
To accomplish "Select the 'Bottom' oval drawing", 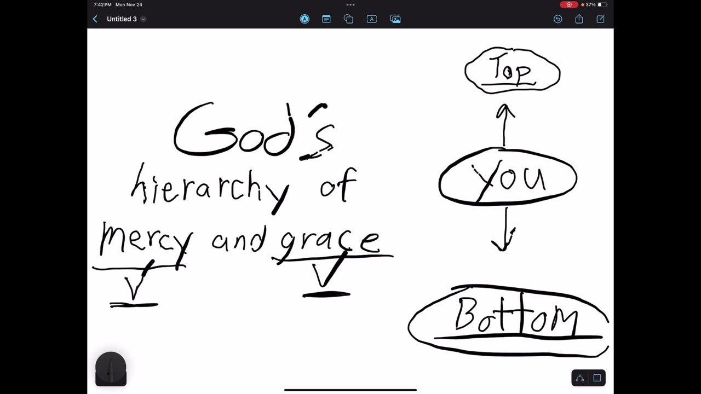I will (508, 321).
